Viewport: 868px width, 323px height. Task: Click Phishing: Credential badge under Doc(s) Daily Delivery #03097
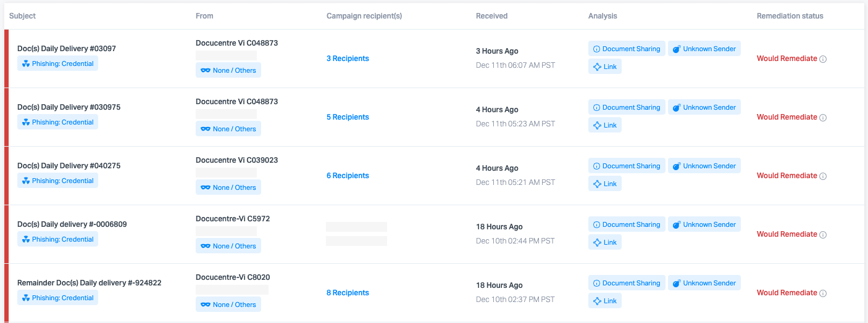57,63
